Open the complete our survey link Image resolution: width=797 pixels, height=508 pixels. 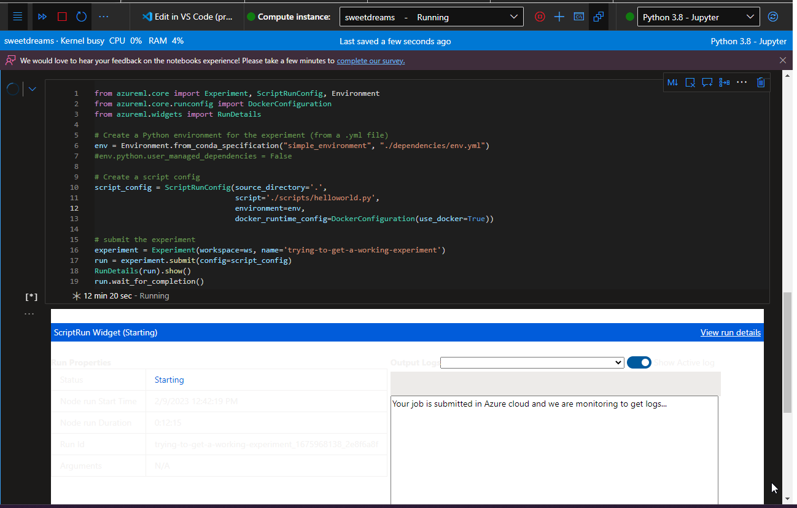pos(370,60)
